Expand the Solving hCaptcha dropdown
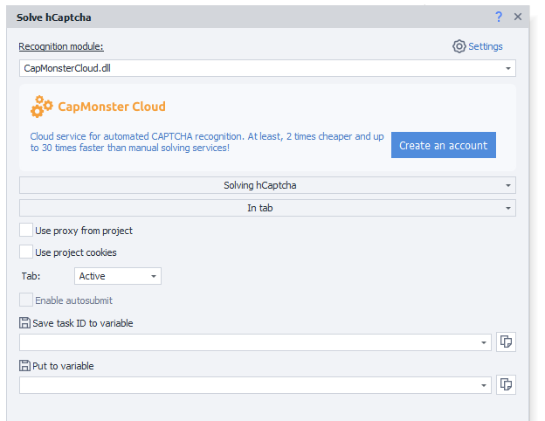Image resolution: width=545 pixels, height=421 pixels. (507, 185)
